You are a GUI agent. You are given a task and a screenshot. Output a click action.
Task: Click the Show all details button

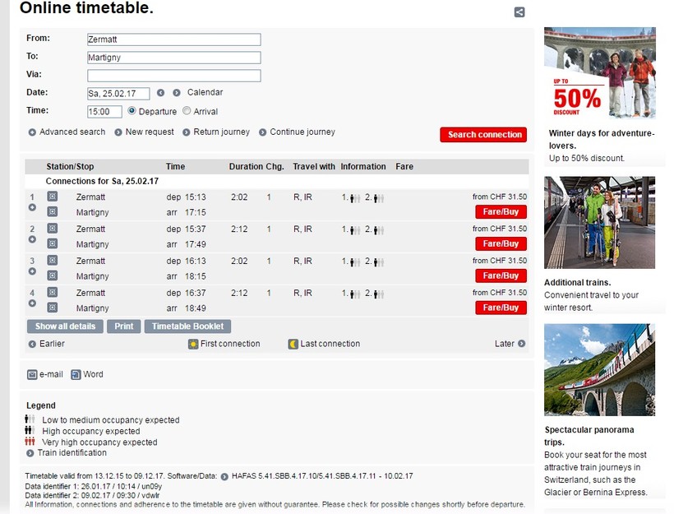click(x=65, y=326)
